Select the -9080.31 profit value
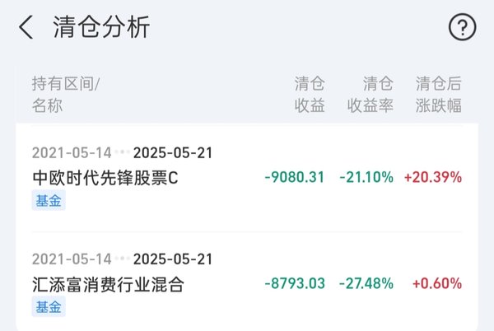Image resolution: width=494 pixels, height=331 pixels. (x=294, y=177)
